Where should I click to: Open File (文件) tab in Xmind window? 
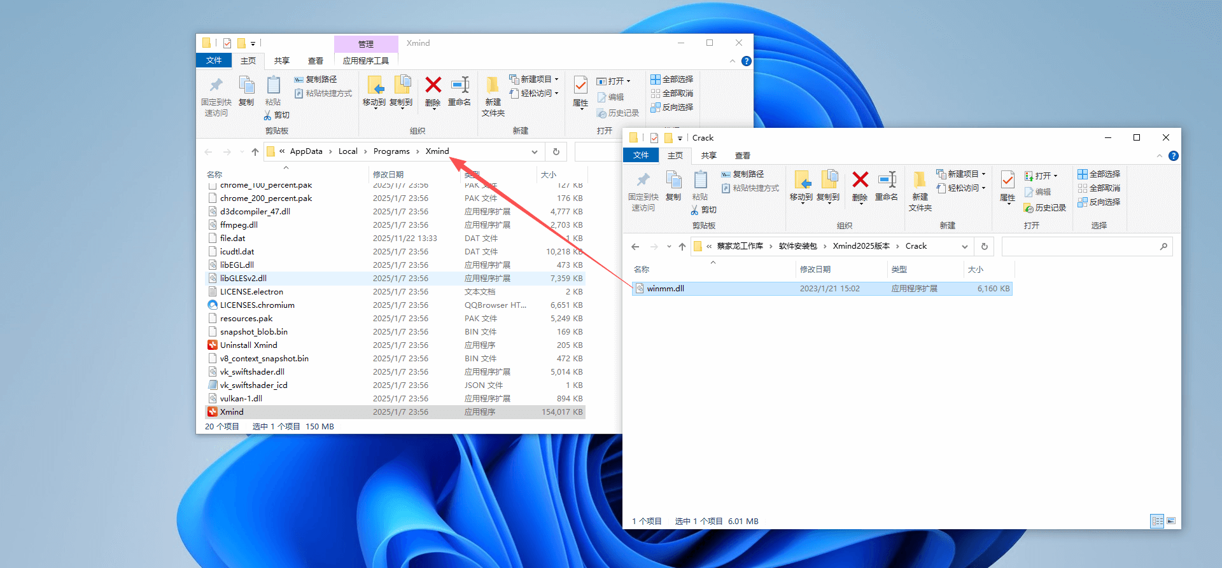[x=214, y=60]
